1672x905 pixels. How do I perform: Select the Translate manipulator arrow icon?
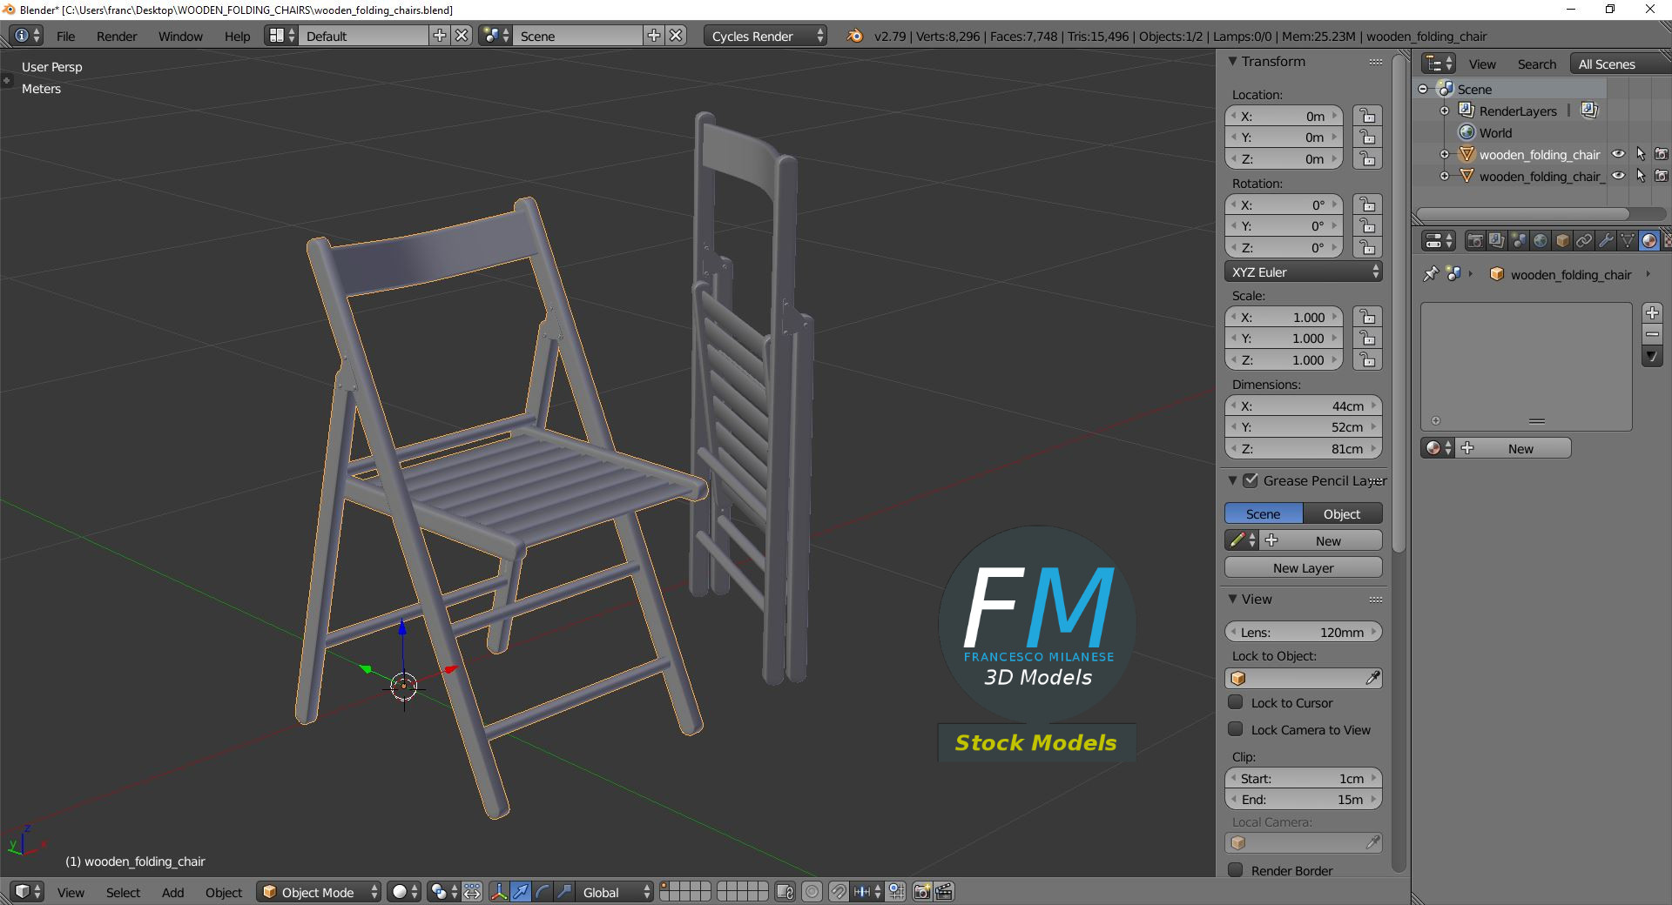pos(521,892)
